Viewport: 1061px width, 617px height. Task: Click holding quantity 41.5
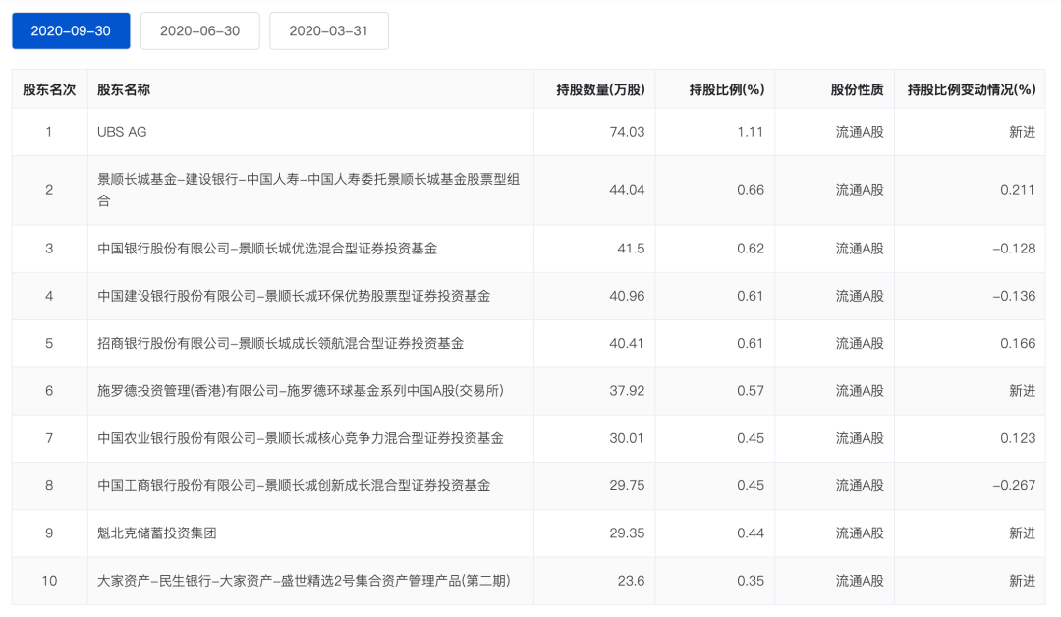coord(632,249)
